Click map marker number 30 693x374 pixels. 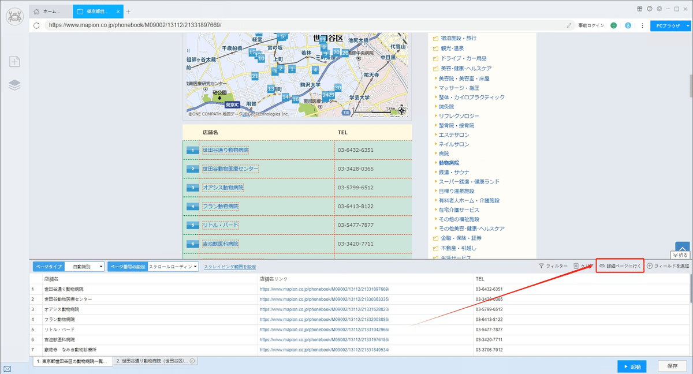338,88
